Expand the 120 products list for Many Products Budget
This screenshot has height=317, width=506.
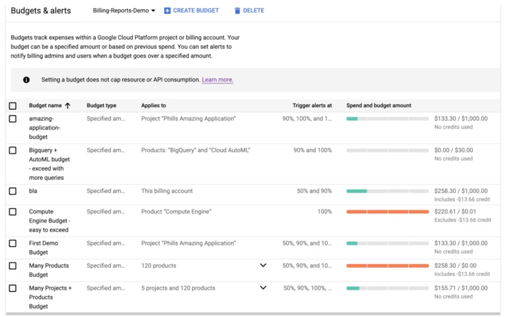[x=263, y=265]
